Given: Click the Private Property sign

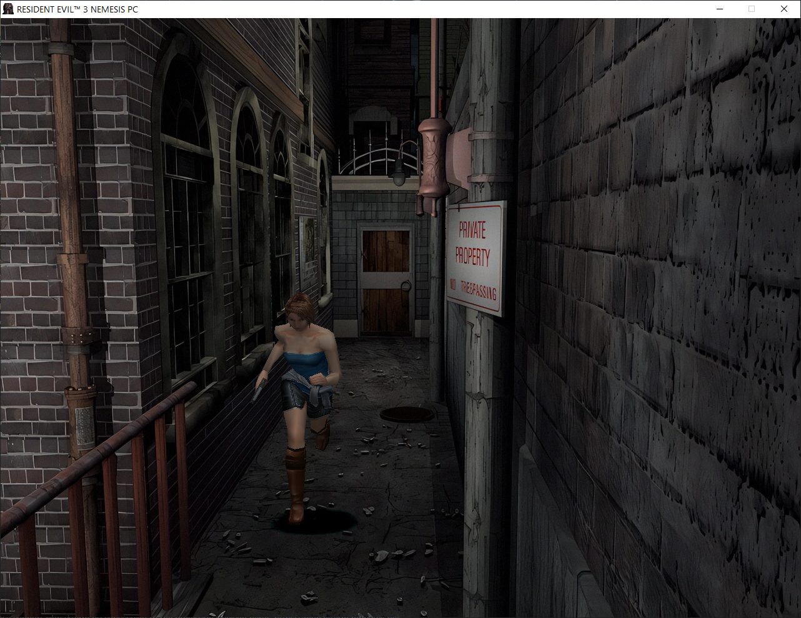Looking at the screenshot, I should pos(475,256).
